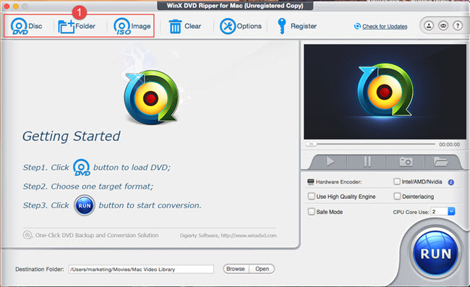Click the Browse destination button
Screen dimensions: 470x287
(236, 269)
